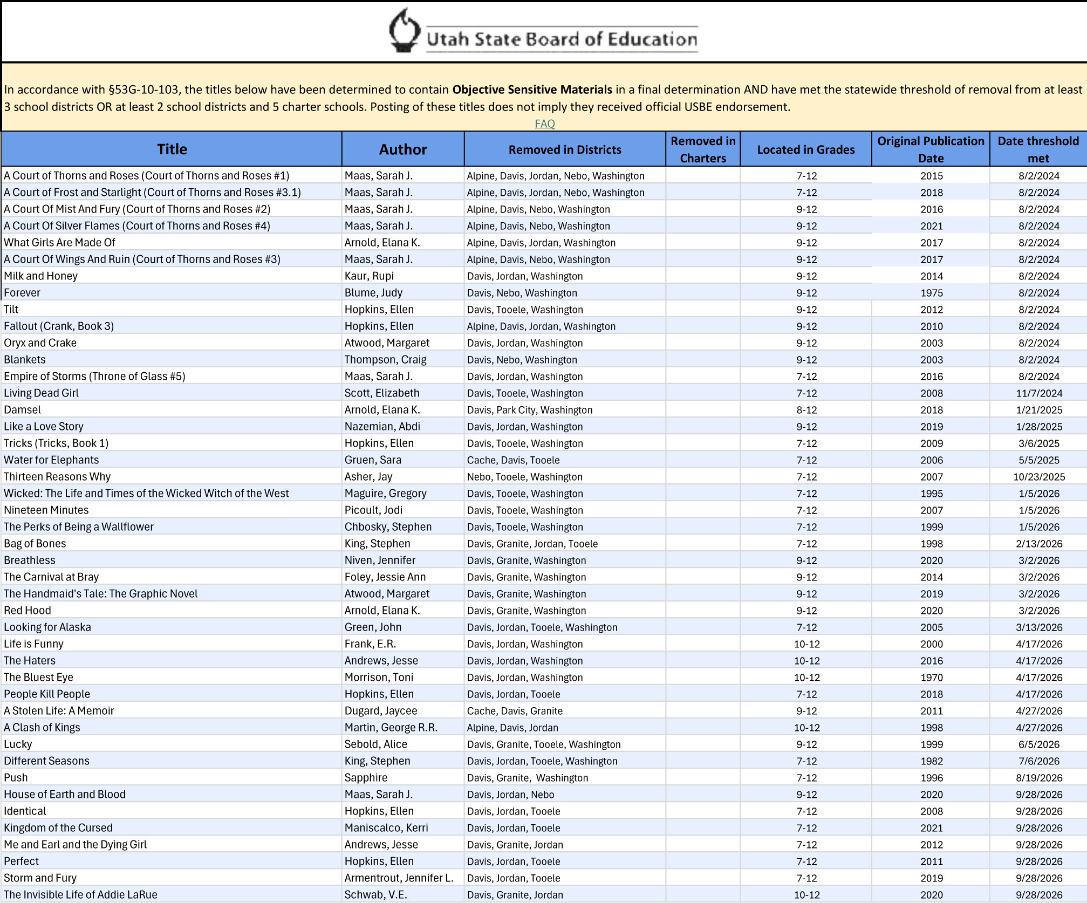Open the FAQ link
The image size is (1087, 903).
(x=544, y=124)
